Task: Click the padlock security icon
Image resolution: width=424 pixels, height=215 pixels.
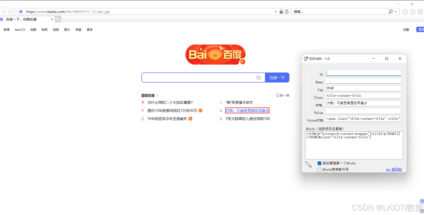Action: (281, 12)
